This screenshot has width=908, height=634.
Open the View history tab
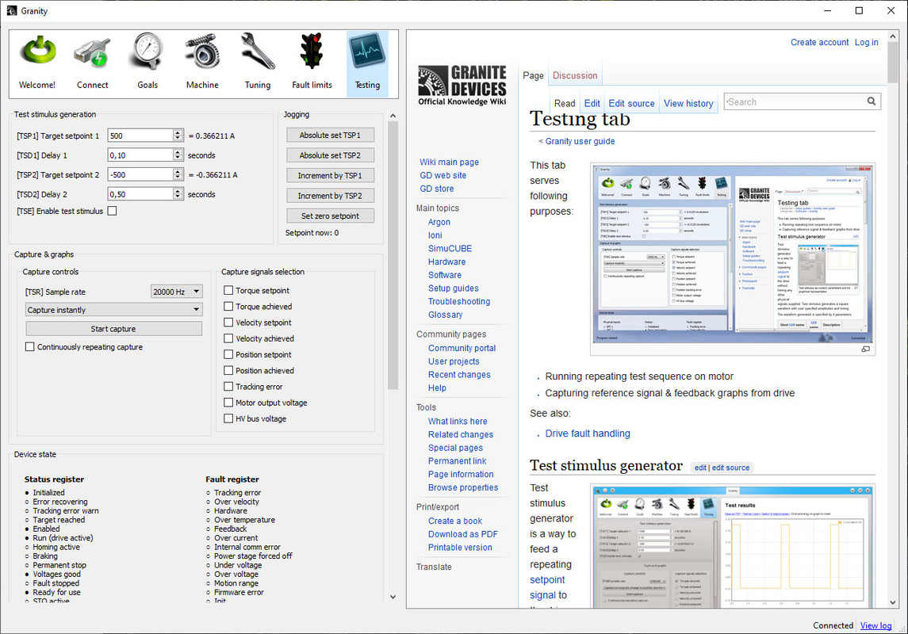click(688, 103)
